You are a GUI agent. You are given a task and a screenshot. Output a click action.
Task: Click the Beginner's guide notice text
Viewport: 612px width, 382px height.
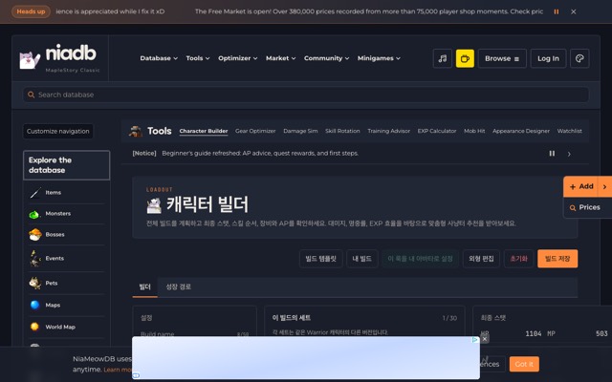[x=260, y=154]
